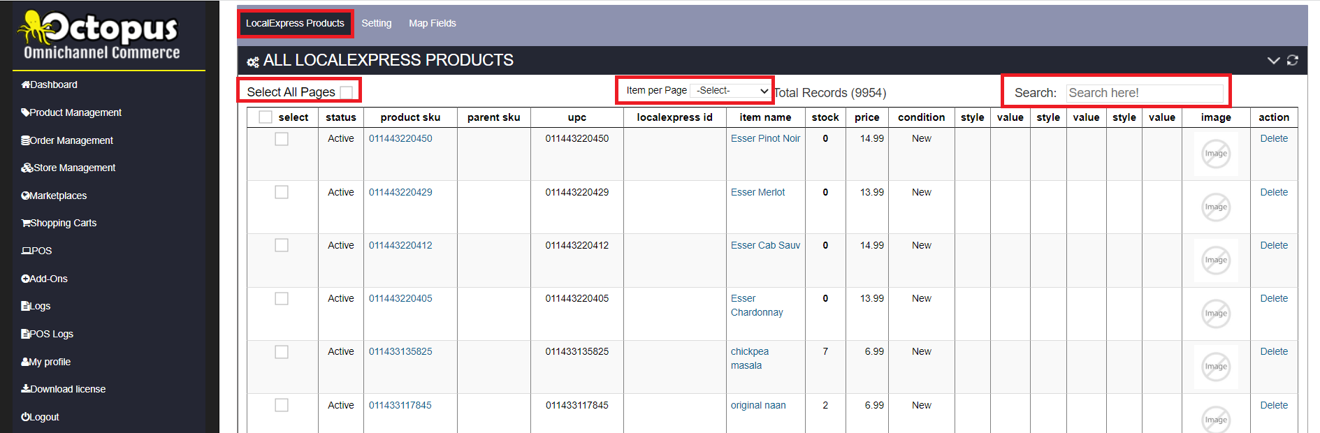Click Esser Pinot Noir image placeholder
The width and height of the screenshot is (1320, 433).
pos(1216,154)
